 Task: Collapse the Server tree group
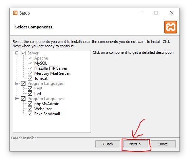click(17, 53)
